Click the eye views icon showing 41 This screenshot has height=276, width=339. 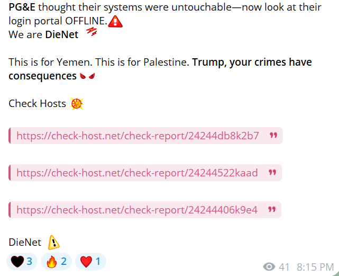point(269,267)
